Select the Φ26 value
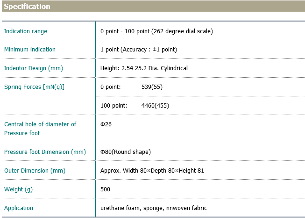 [x=106, y=124]
